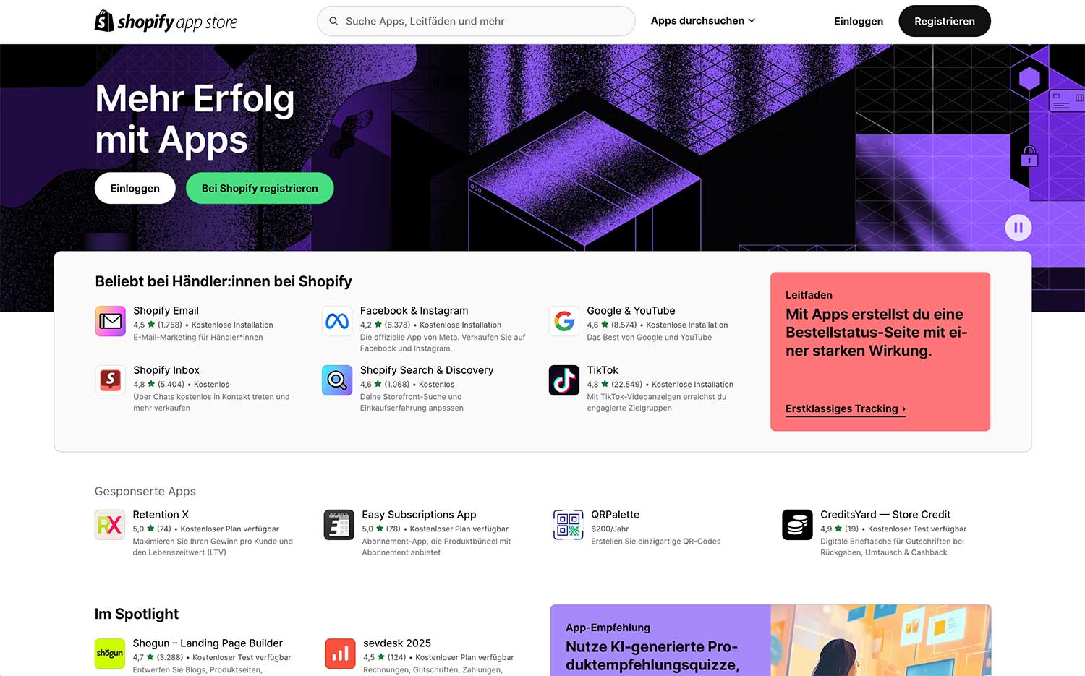The image size is (1085, 676).
Task: Click 'Das Best von Google und YouTube' text
Action: tap(649, 338)
